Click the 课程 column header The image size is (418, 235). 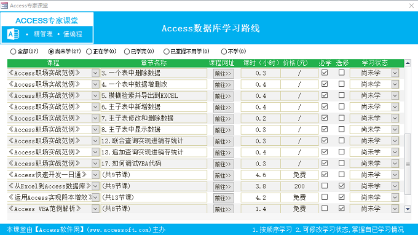53,63
